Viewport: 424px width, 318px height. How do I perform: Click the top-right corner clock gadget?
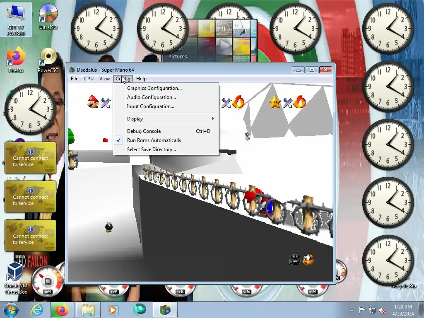(388, 29)
